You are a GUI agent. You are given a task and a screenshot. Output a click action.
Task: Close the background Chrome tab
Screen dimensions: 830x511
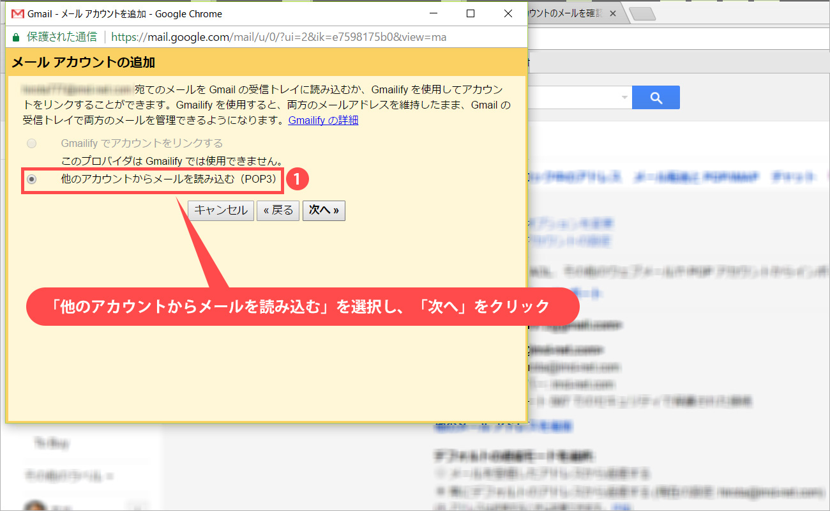613,13
